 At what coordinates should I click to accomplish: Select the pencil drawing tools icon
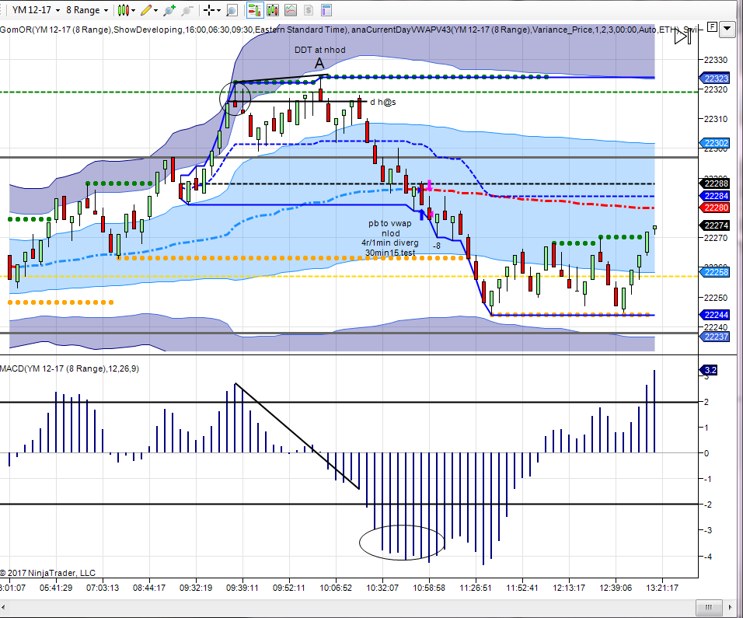pos(146,10)
